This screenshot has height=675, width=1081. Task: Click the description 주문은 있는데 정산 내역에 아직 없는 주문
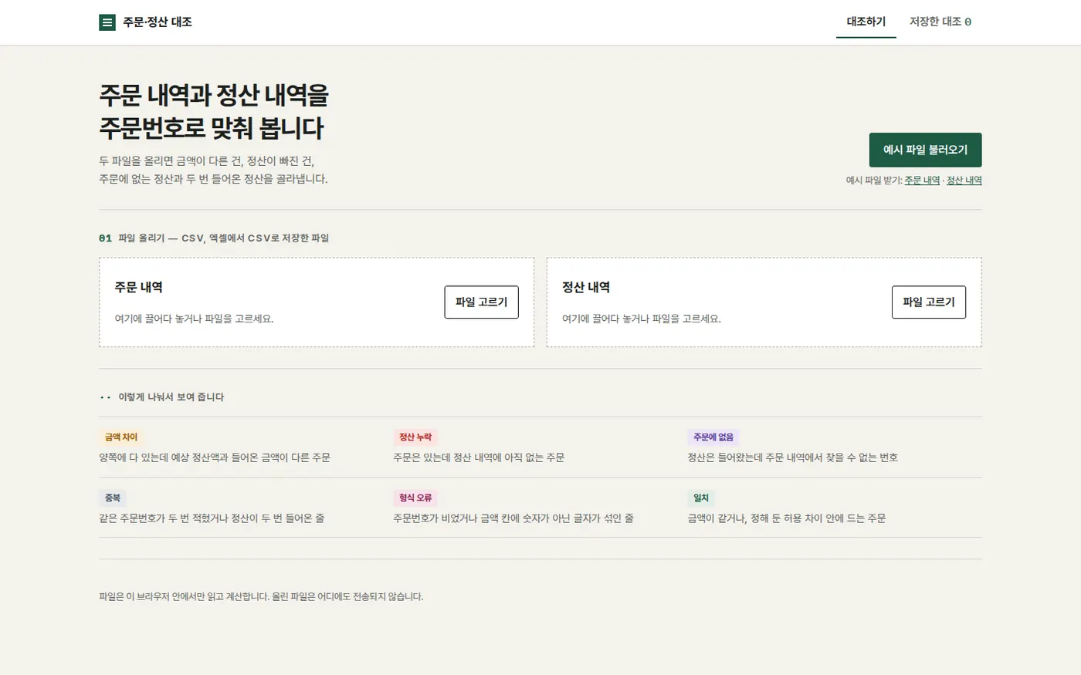tap(479, 457)
